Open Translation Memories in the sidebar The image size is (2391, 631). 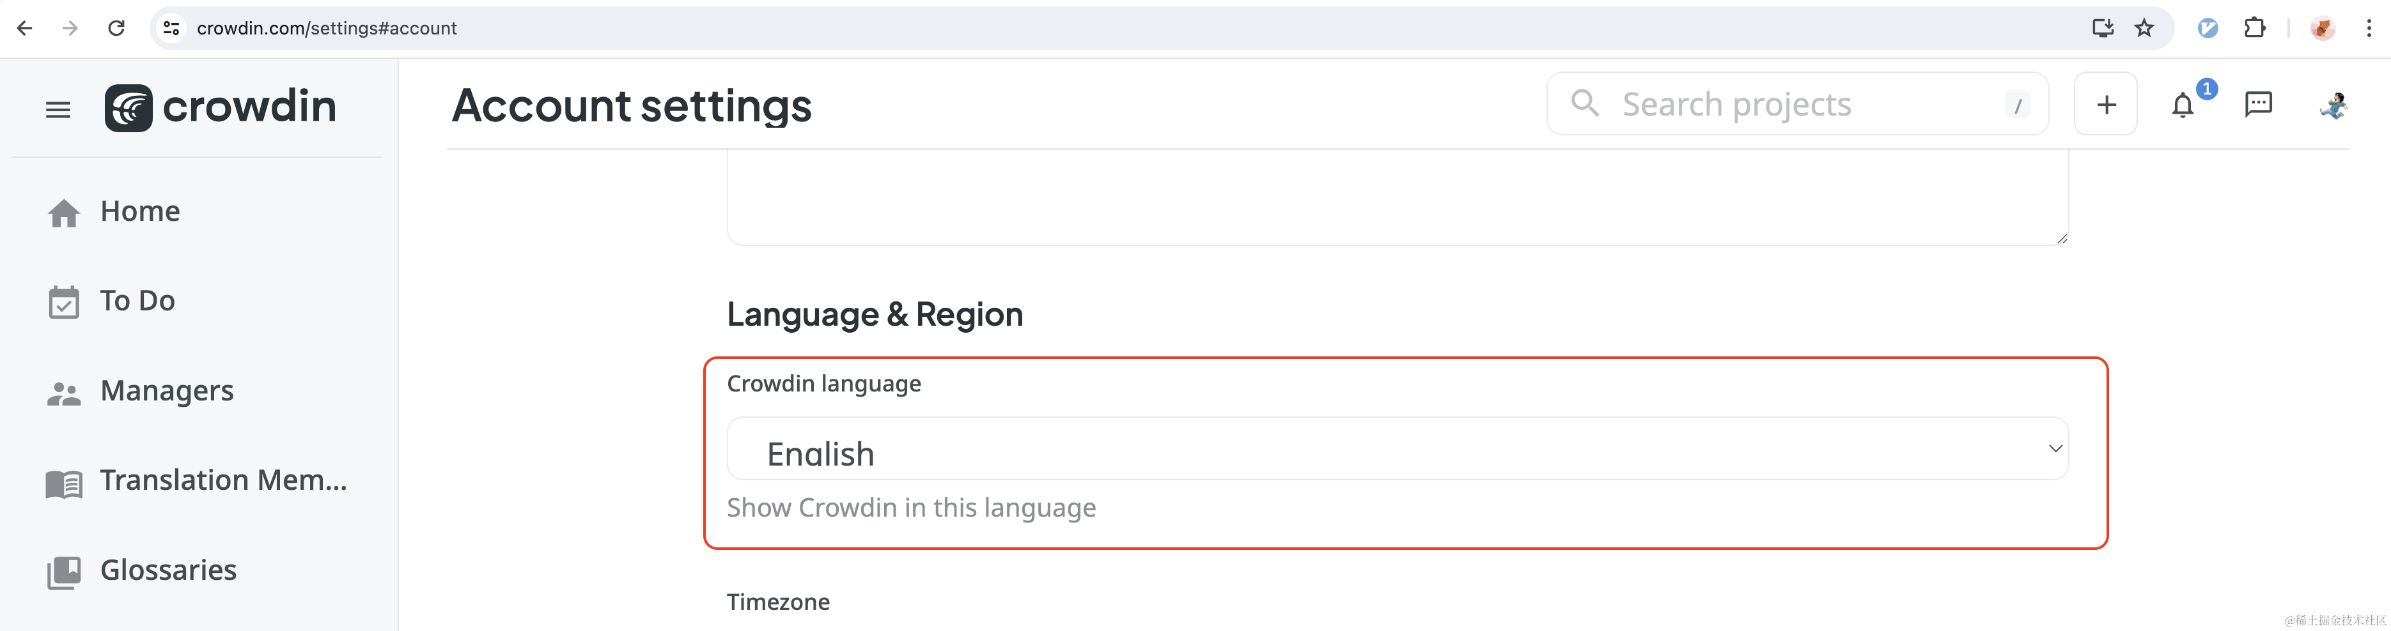pyautogui.click(x=222, y=481)
